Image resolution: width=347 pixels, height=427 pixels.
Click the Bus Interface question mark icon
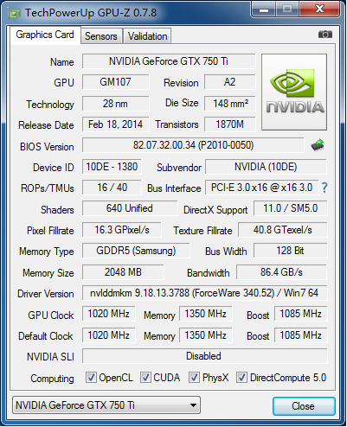[x=325, y=188]
